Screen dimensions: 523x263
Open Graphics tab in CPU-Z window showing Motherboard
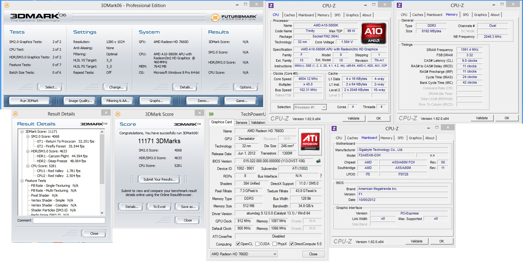[415, 138]
